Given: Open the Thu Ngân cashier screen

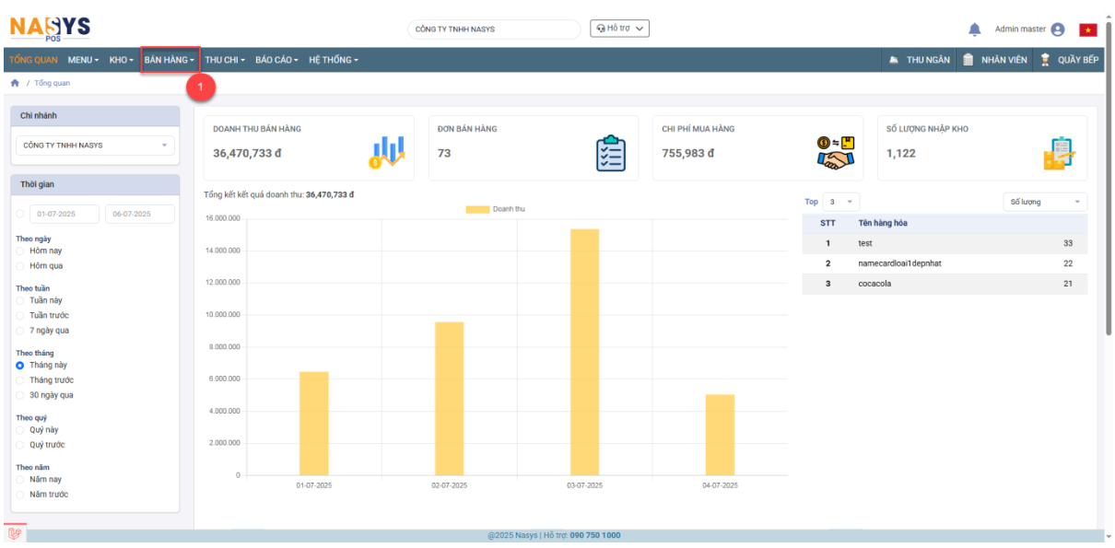Looking at the screenshot, I should [919, 60].
